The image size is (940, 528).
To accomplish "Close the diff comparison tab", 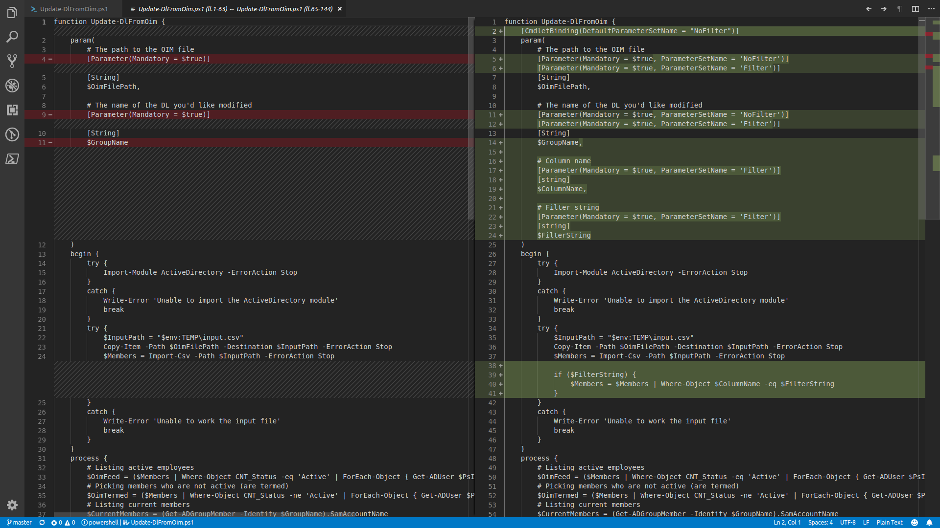I will click(x=340, y=9).
